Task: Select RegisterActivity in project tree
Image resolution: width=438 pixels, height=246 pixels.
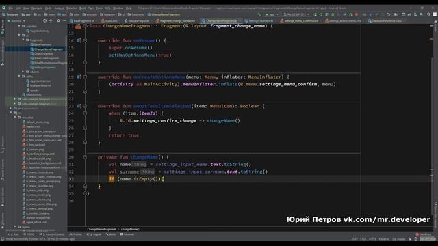Action: (39, 31)
